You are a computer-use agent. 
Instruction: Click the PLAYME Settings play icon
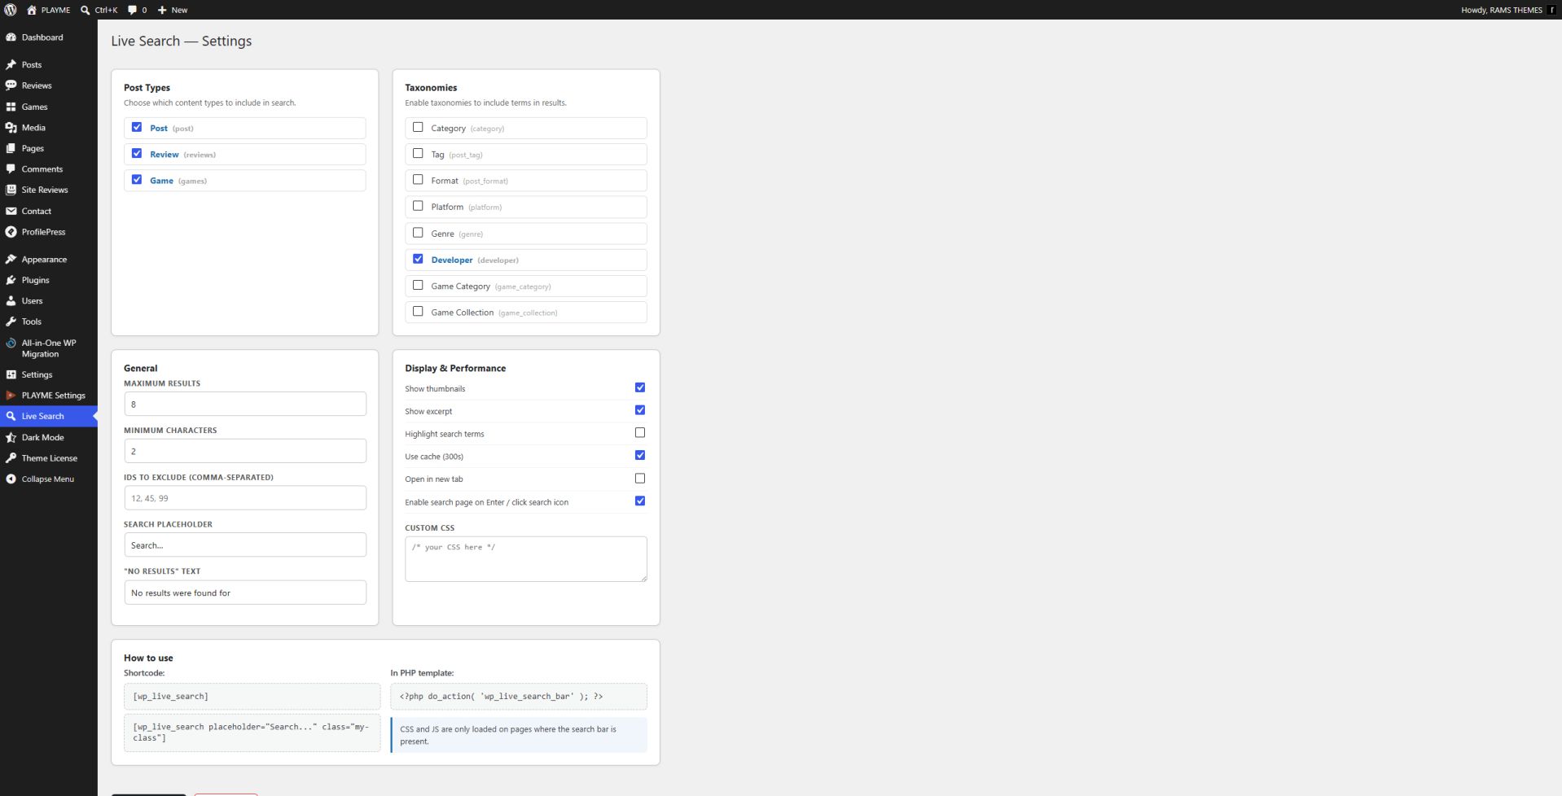point(11,396)
